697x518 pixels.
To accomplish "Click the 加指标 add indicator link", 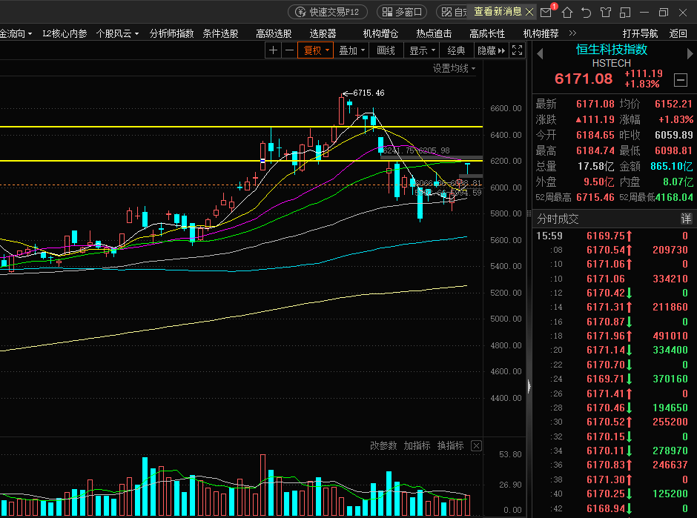I will point(417,445).
